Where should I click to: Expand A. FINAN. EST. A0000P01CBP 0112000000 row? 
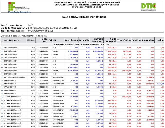pos(2,120)
